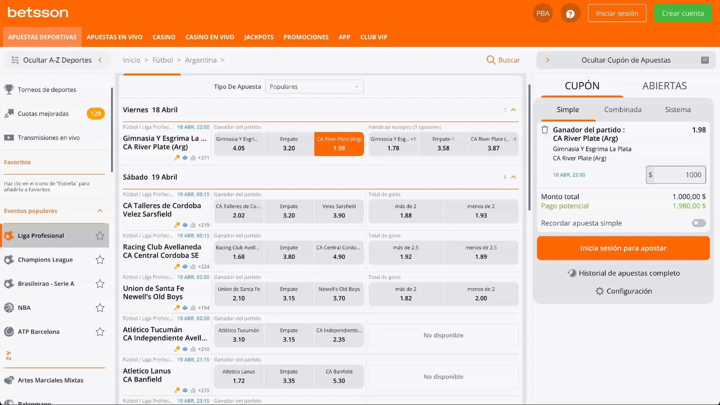Add NBA to favorites via star
Image resolution: width=720 pixels, height=405 pixels.
(100, 307)
